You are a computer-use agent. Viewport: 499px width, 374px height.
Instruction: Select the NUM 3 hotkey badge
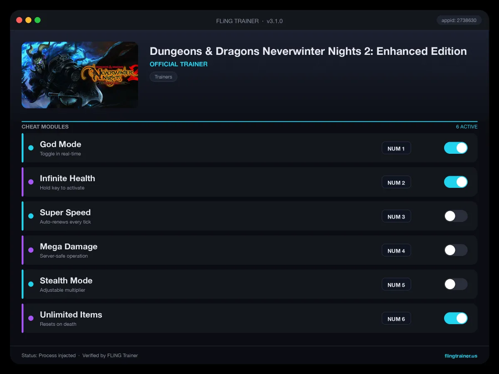tap(396, 217)
